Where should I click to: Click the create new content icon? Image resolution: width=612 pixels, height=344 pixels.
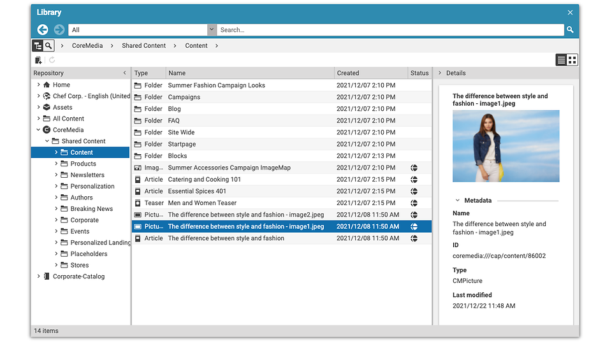[38, 60]
